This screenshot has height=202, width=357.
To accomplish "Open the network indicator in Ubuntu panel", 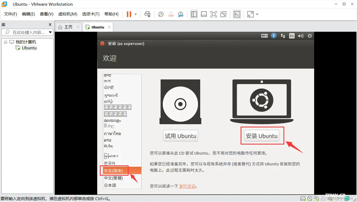I will (283, 36).
